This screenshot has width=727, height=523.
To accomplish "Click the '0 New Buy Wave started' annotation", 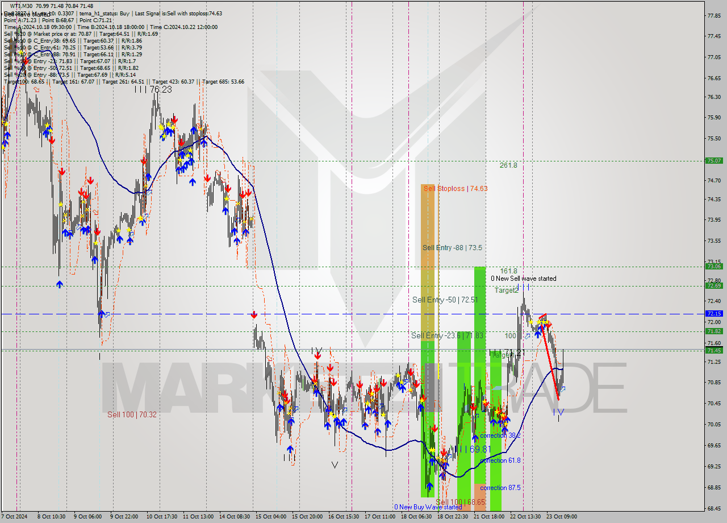I will coord(428,507).
